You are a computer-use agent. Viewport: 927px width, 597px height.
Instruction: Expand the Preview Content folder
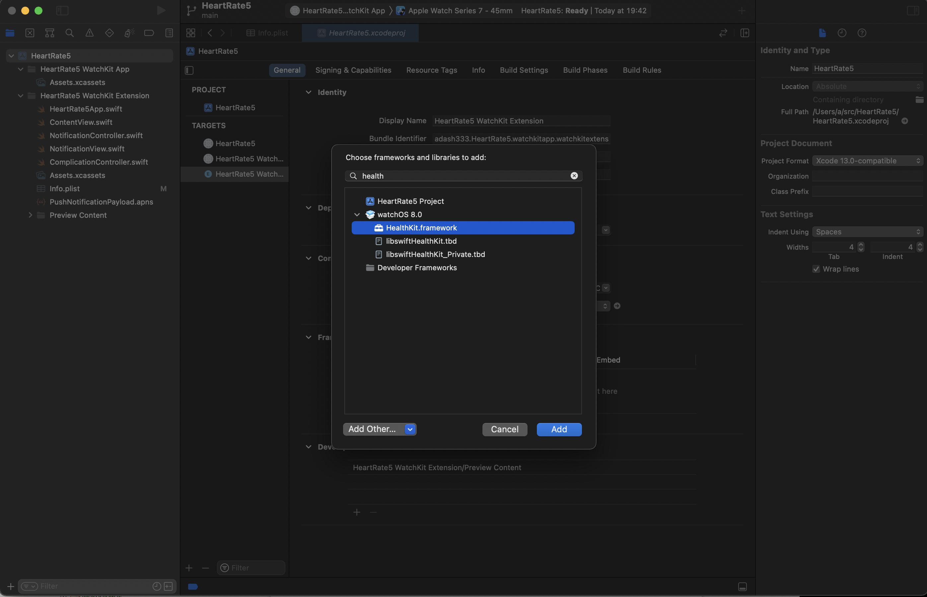pyautogui.click(x=30, y=215)
